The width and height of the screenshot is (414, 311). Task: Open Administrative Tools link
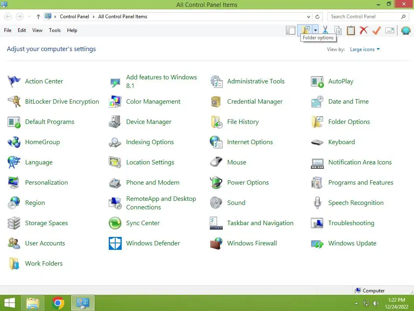click(x=256, y=81)
